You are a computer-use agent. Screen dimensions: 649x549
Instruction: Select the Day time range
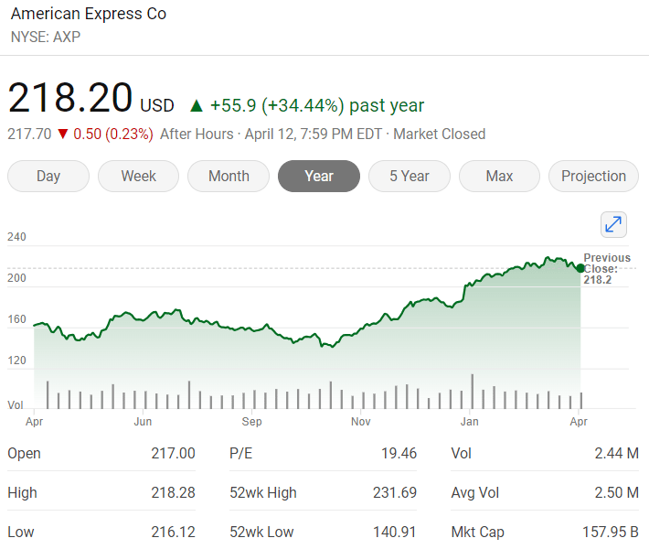(48, 176)
